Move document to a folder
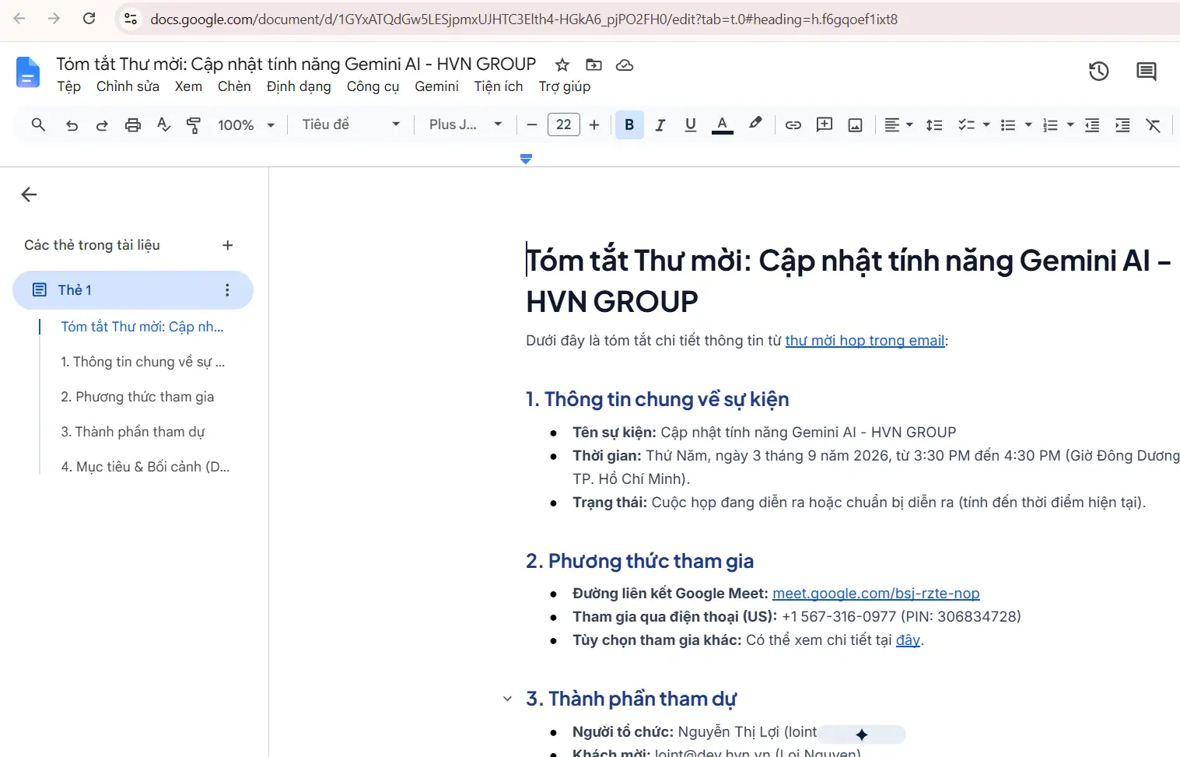 [594, 65]
